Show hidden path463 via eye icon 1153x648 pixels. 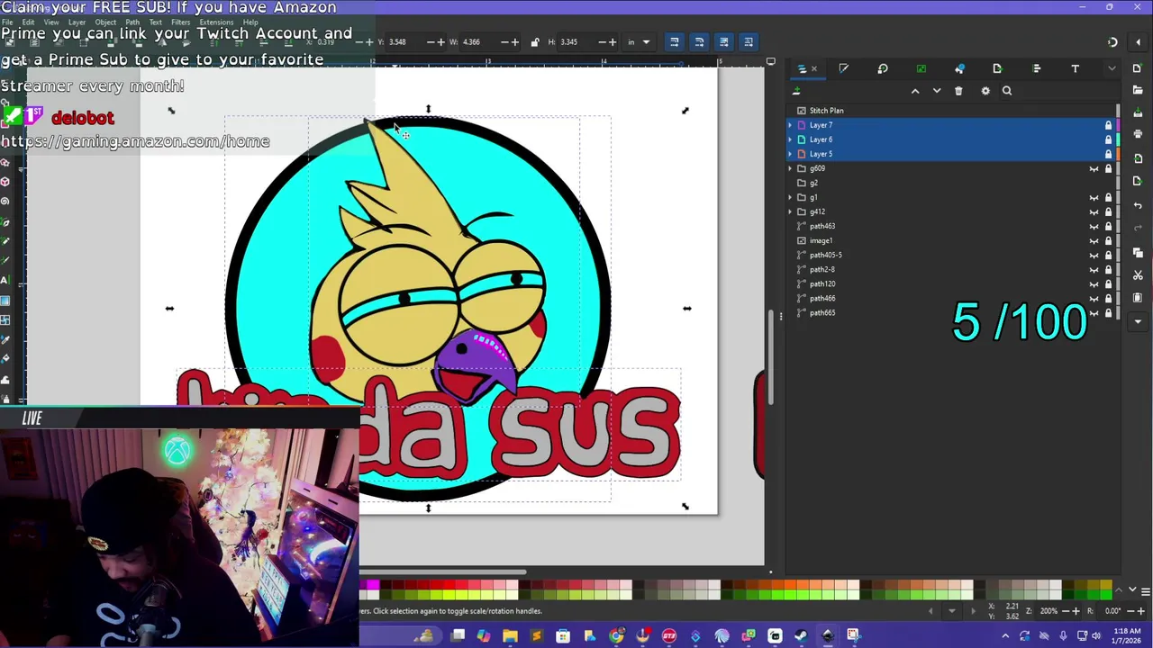click(1094, 226)
